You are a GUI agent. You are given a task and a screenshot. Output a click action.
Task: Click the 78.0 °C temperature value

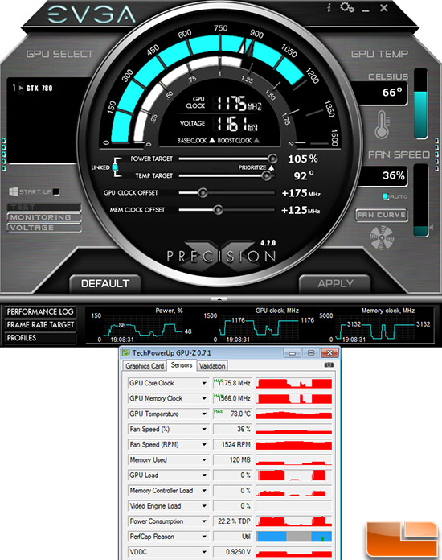[x=232, y=414]
